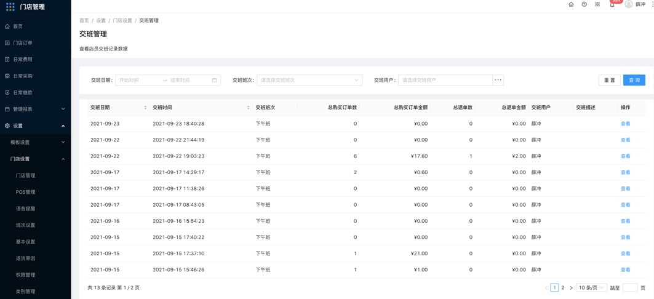
Task: Sort by the 交班时间 column sort arrows
Action: click(x=249, y=108)
